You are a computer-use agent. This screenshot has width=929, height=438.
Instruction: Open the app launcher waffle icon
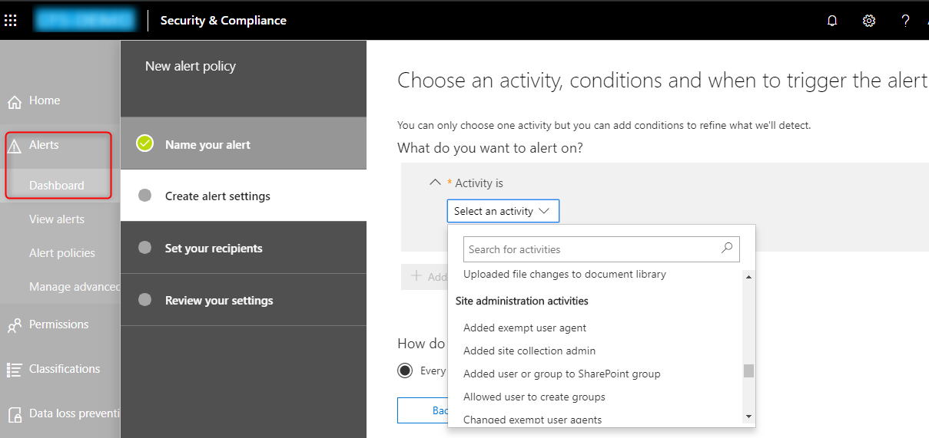11,21
